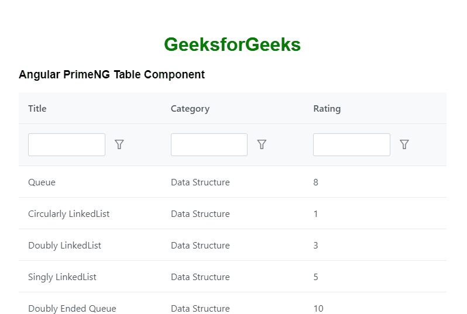Screen dimensions: 467x314
Task: Select the Singly LinkedList row
Action: (x=62, y=277)
